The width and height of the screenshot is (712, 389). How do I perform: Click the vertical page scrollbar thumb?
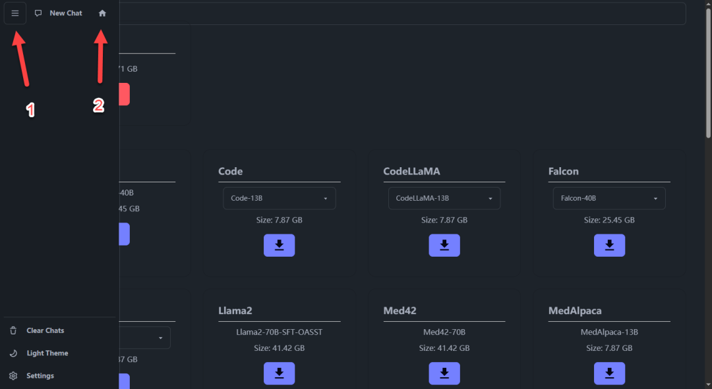(x=708, y=74)
